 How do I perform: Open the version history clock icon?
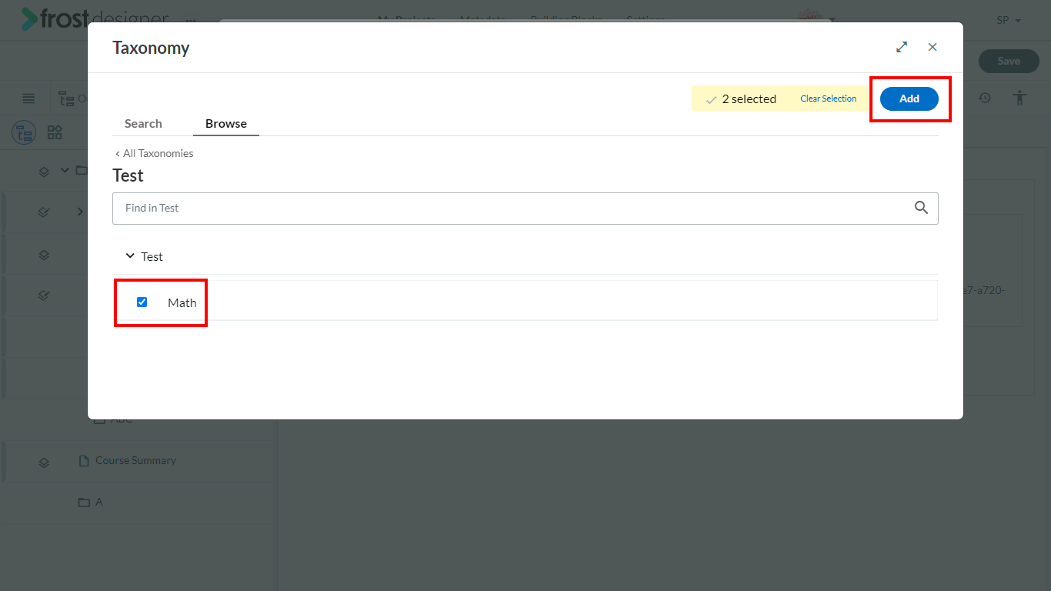coord(984,98)
